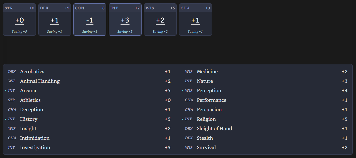
Task: Select the Survival skill
Action: point(206,148)
